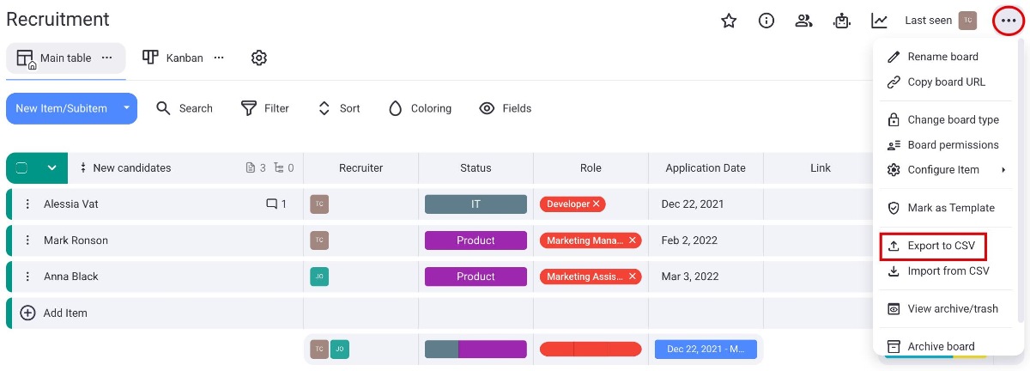Open the Coloring options
Viewport: 1030px width, 371px height.
coord(420,108)
